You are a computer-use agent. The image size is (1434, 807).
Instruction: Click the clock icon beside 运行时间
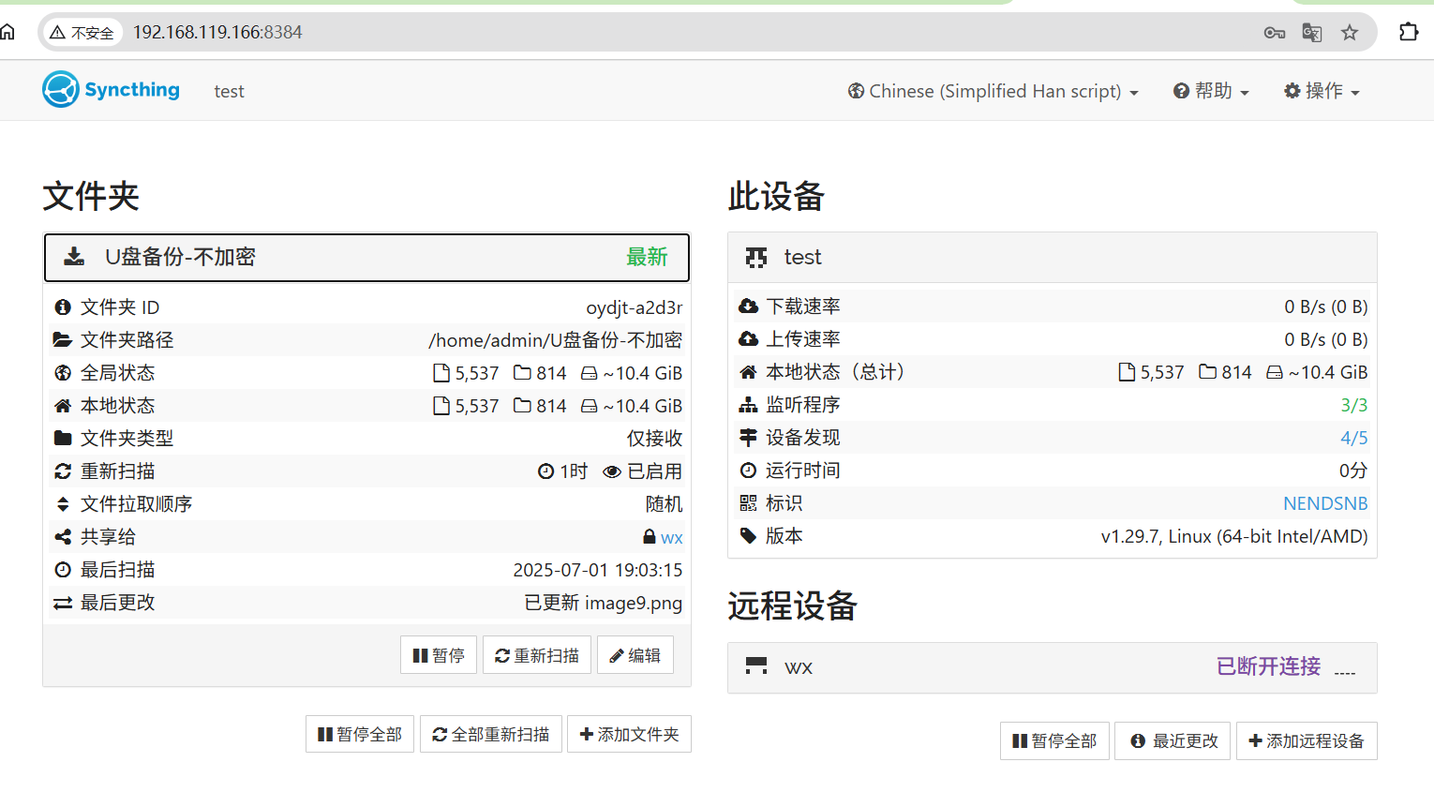tap(748, 471)
